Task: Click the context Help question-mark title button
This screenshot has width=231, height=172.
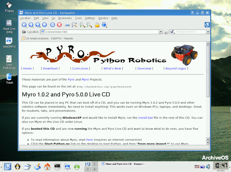Action: pos(192,13)
